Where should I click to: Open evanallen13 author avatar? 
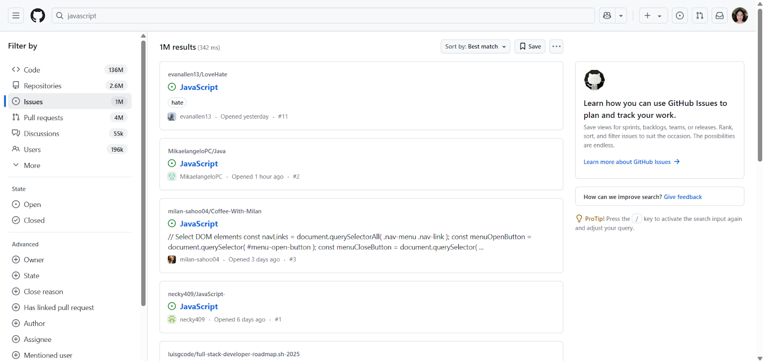tap(172, 116)
